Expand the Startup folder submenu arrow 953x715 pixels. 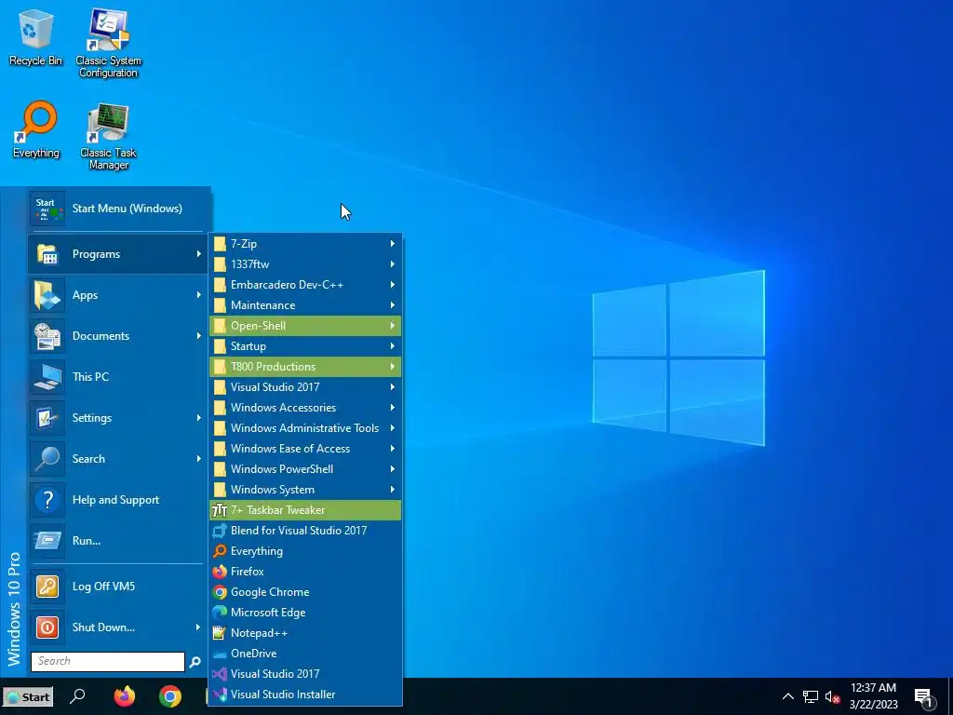393,346
